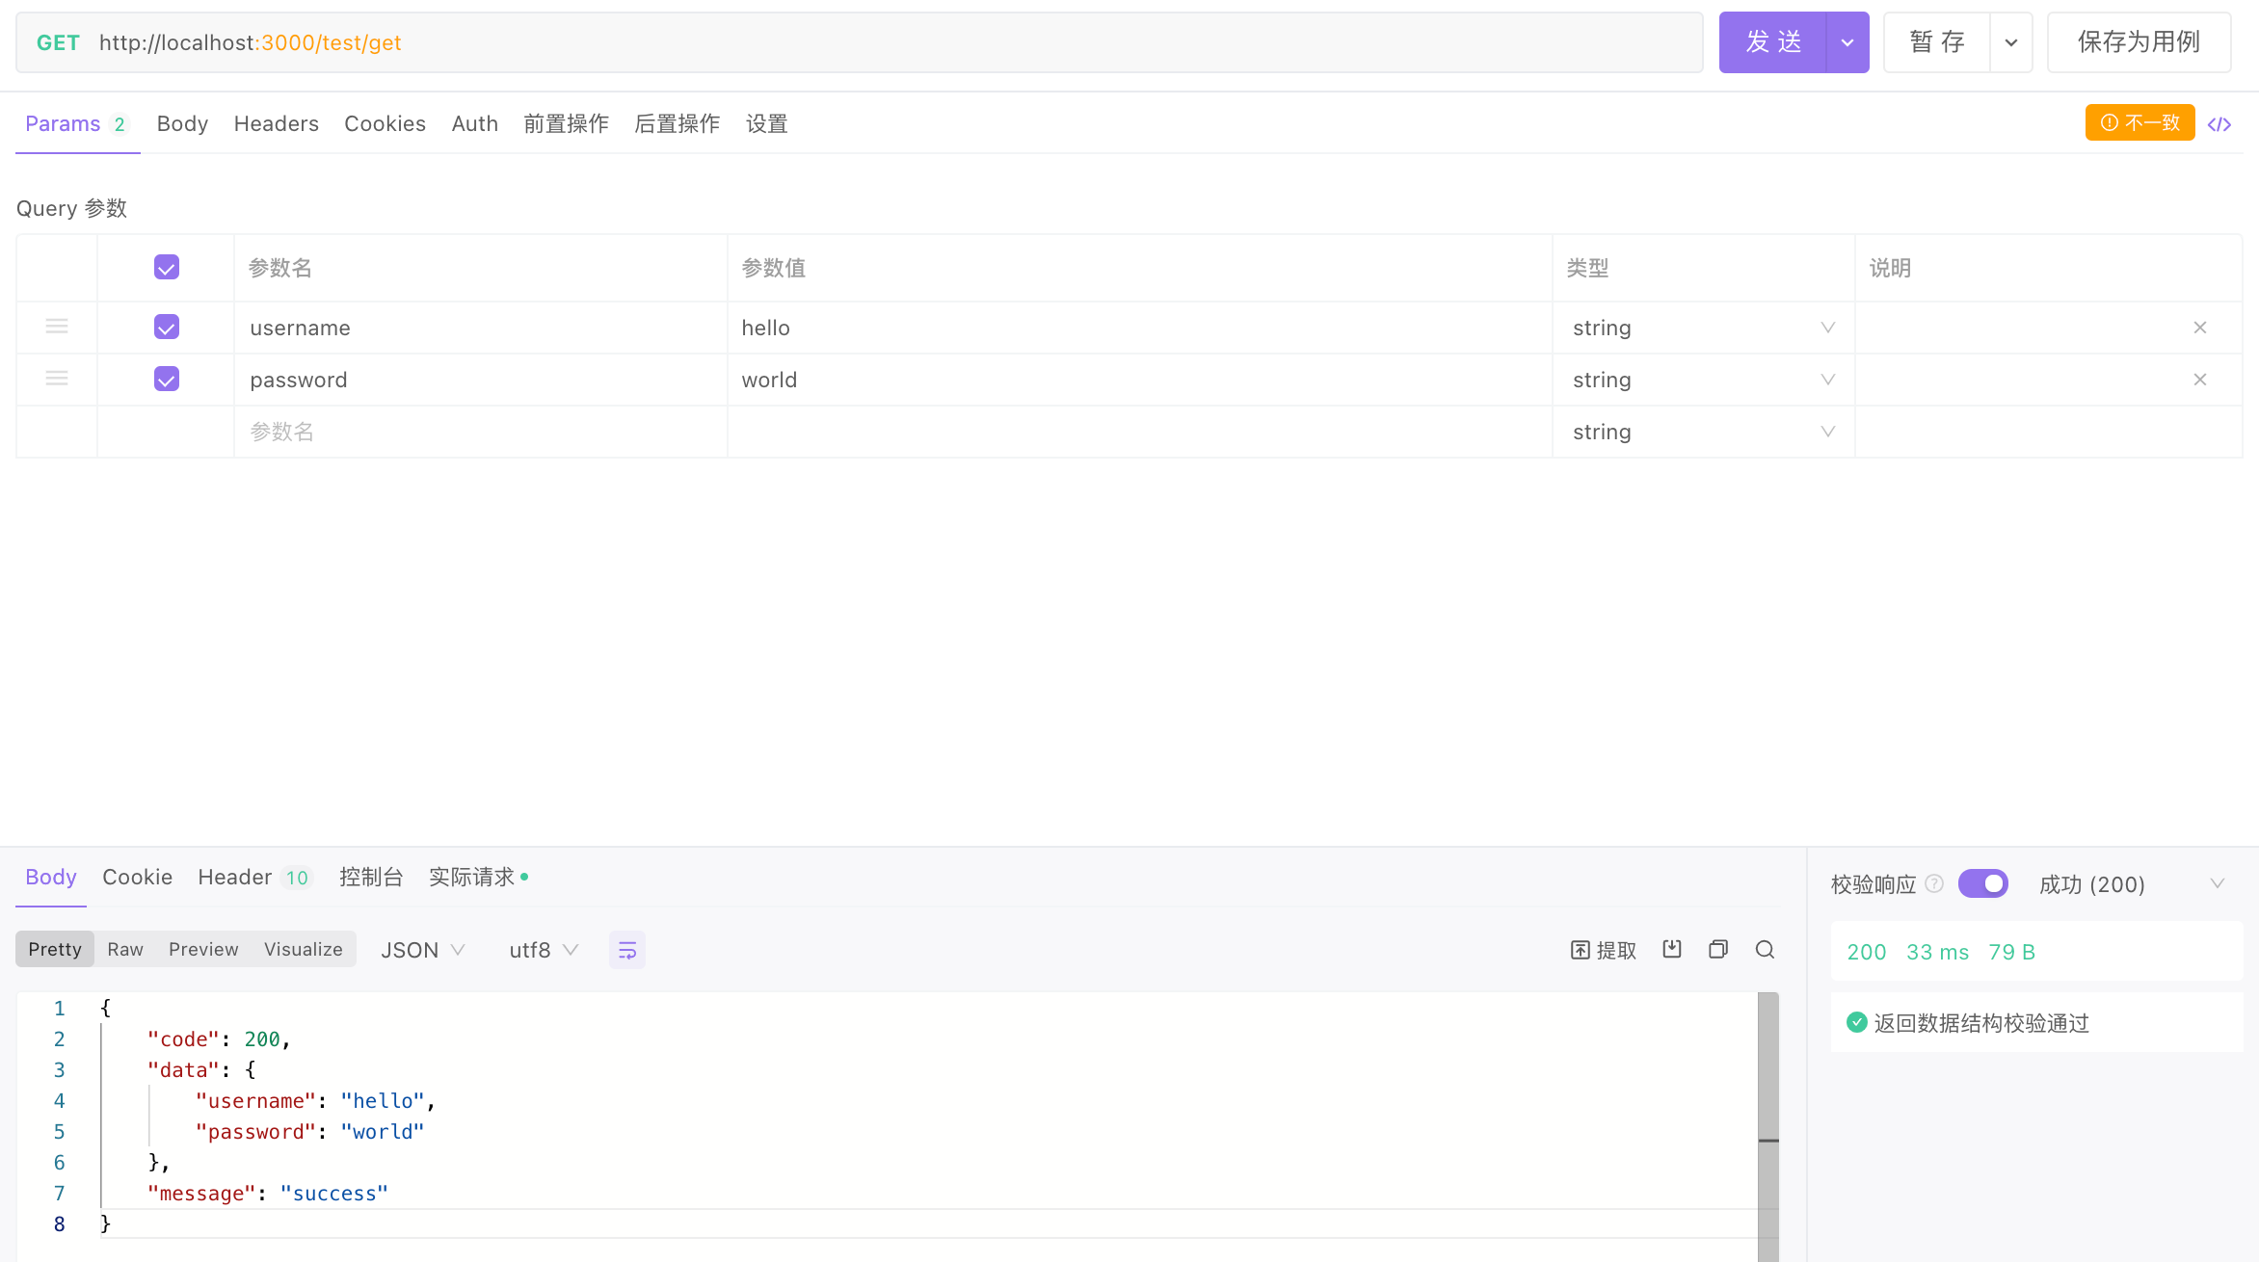Open response Header tab

pos(254,877)
